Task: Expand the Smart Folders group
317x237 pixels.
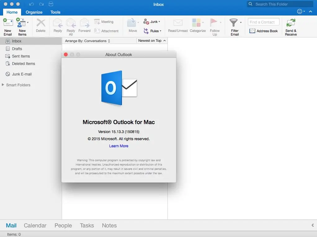Action: (3, 85)
